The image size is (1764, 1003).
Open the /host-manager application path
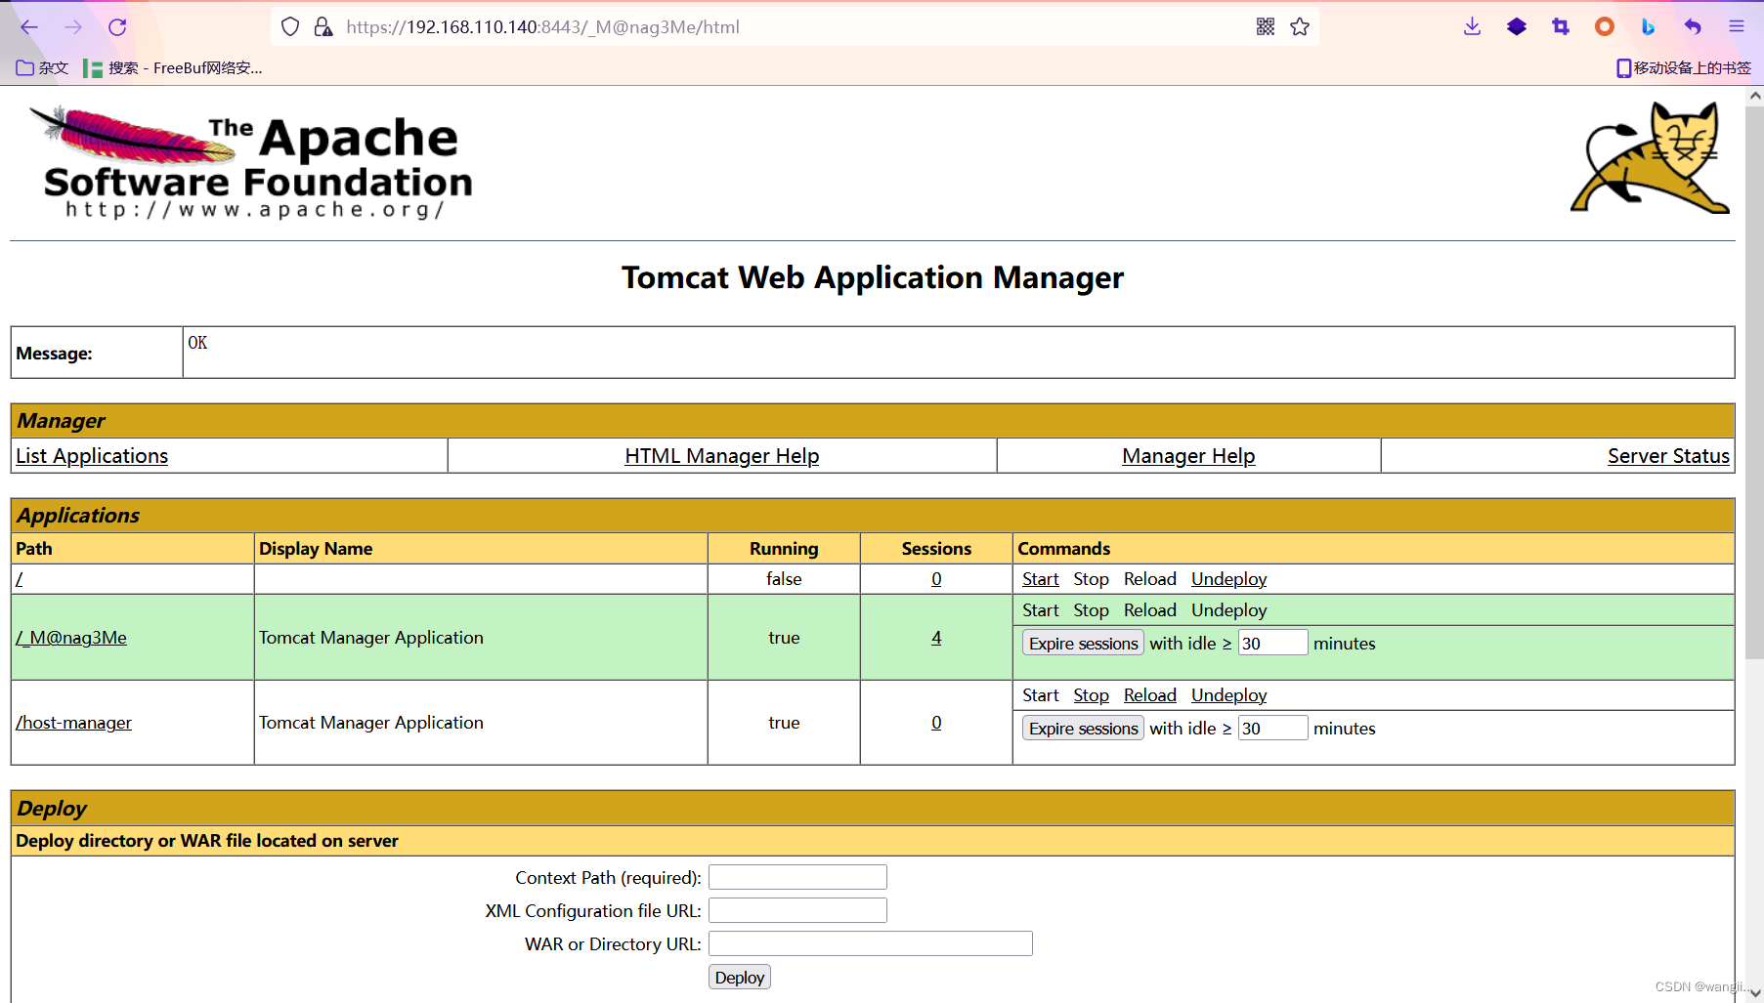73,723
